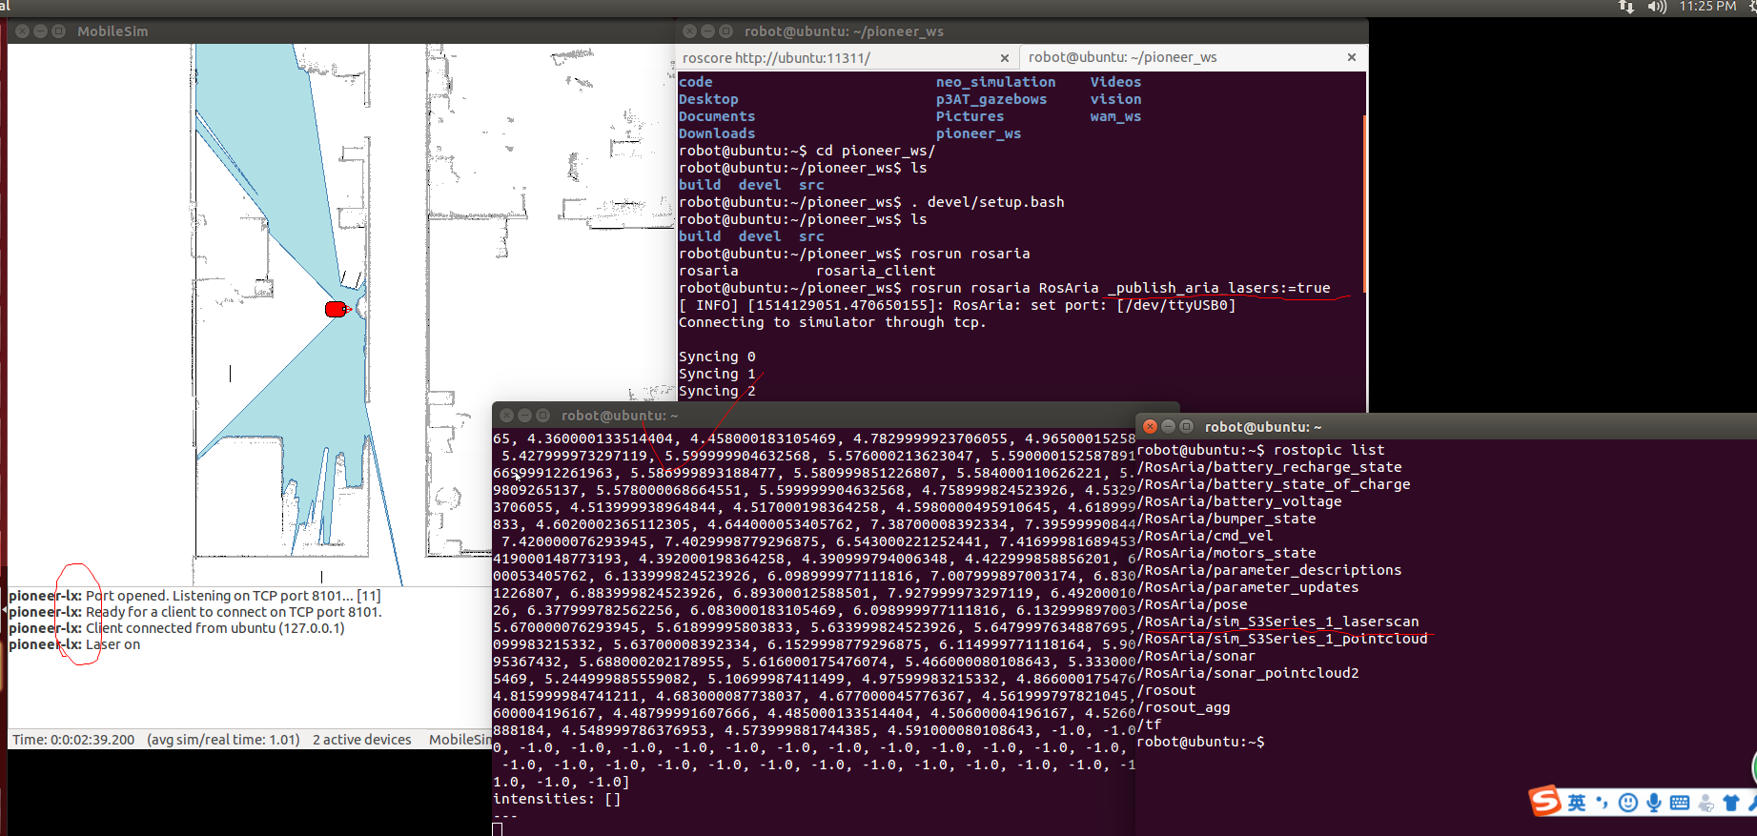The width and height of the screenshot is (1757, 836).
Task: Click the pioneer_ws terminal scrollbar
Action: tap(1364, 205)
